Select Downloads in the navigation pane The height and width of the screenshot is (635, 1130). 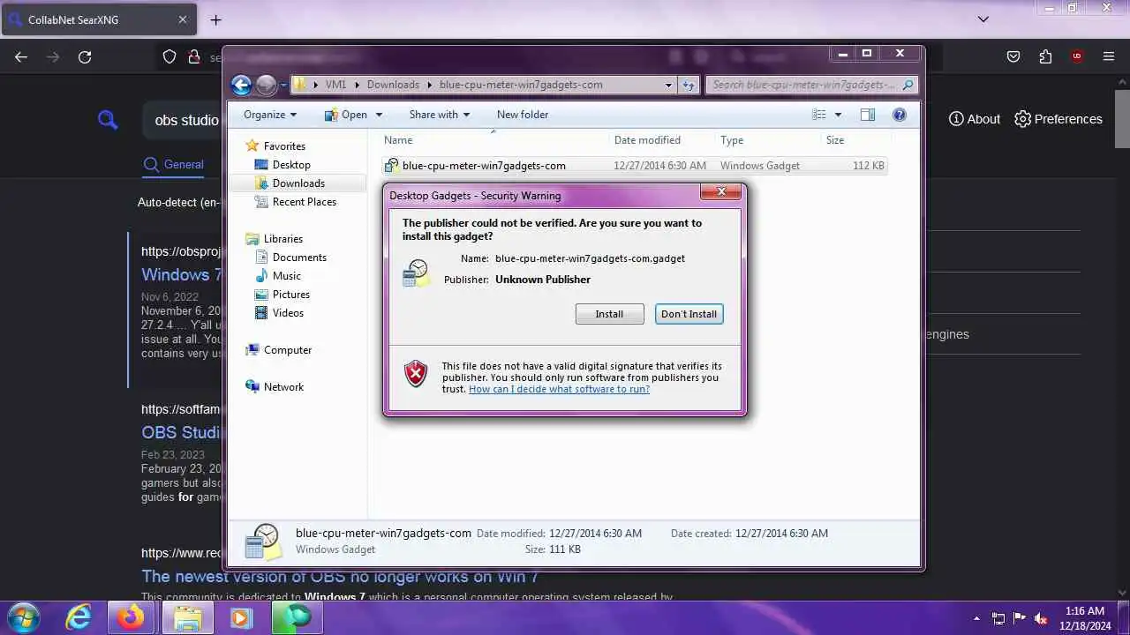pyautogui.click(x=298, y=183)
